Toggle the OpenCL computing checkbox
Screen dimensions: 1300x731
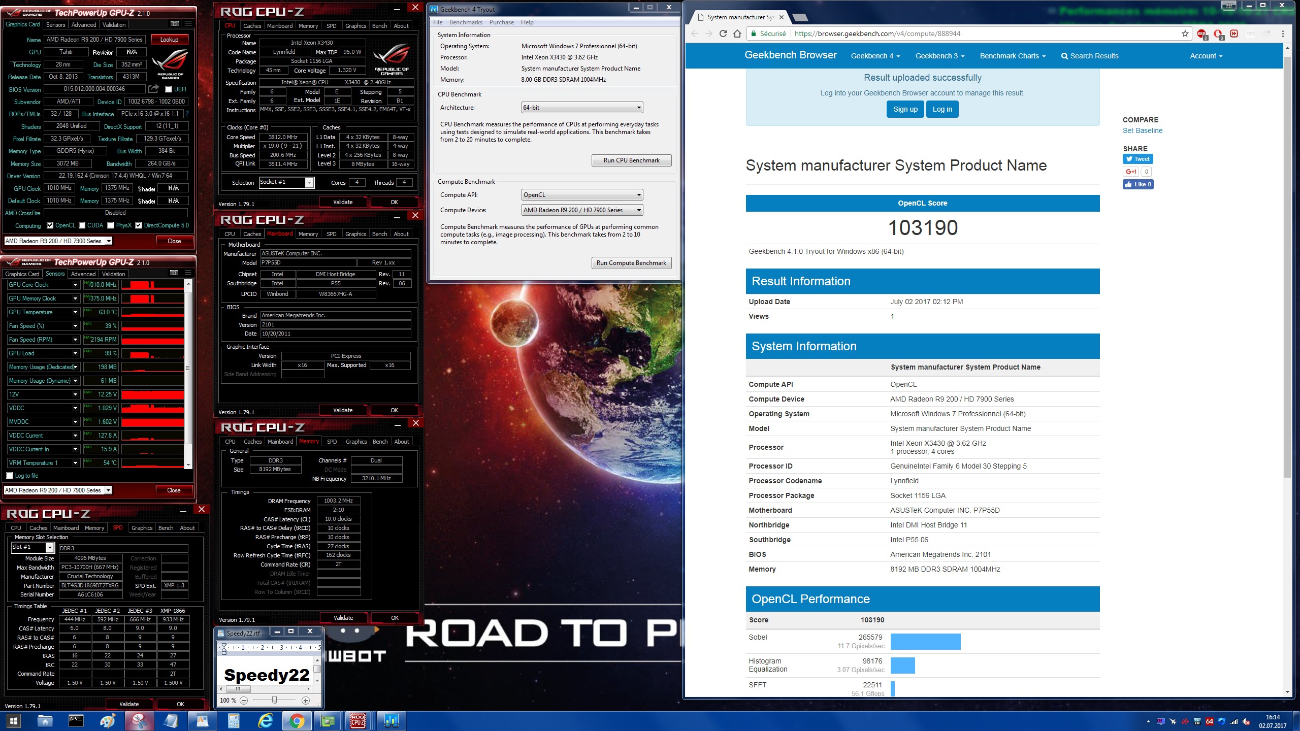pyautogui.click(x=50, y=225)
